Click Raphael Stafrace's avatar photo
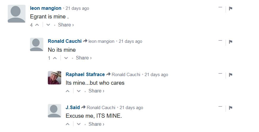This screenshot has height=132, width=259. pos(54,78)
